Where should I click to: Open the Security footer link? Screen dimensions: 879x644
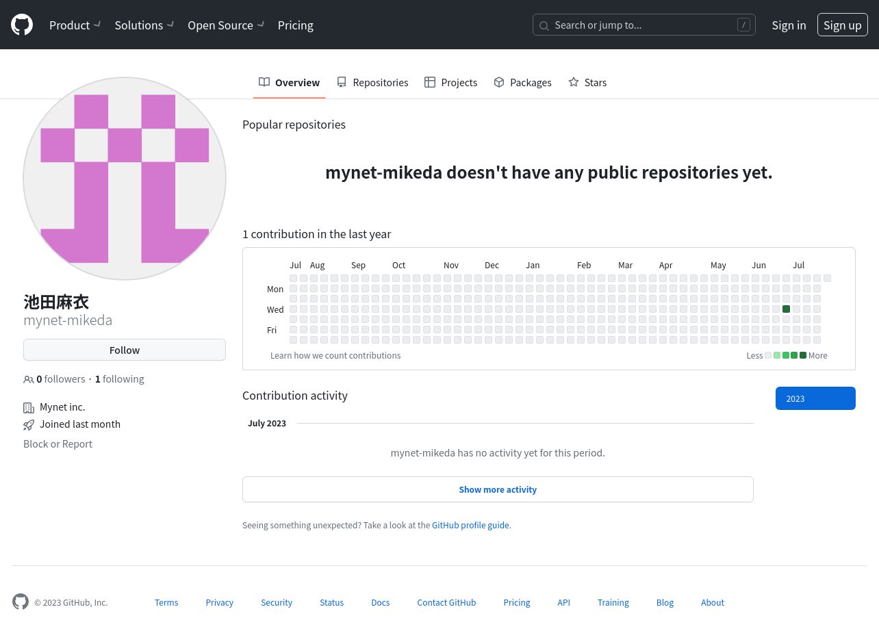pos(277,602)
